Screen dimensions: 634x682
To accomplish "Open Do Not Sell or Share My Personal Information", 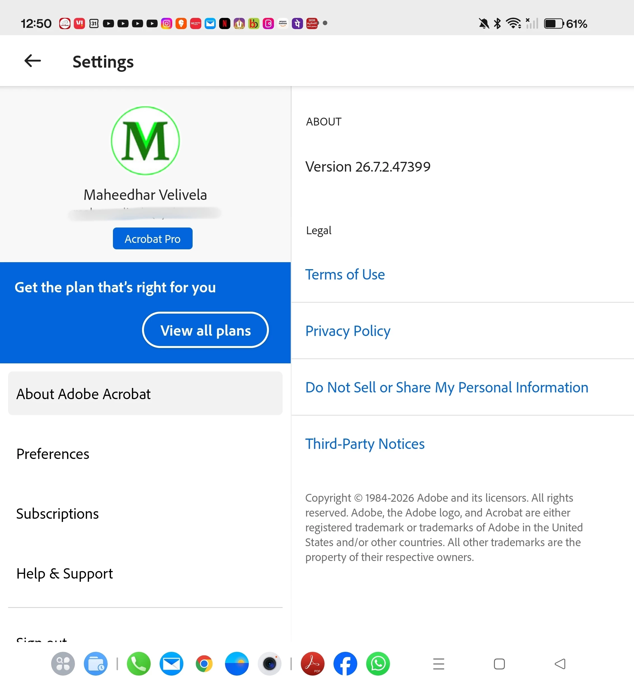I will (x=447, y=387).
